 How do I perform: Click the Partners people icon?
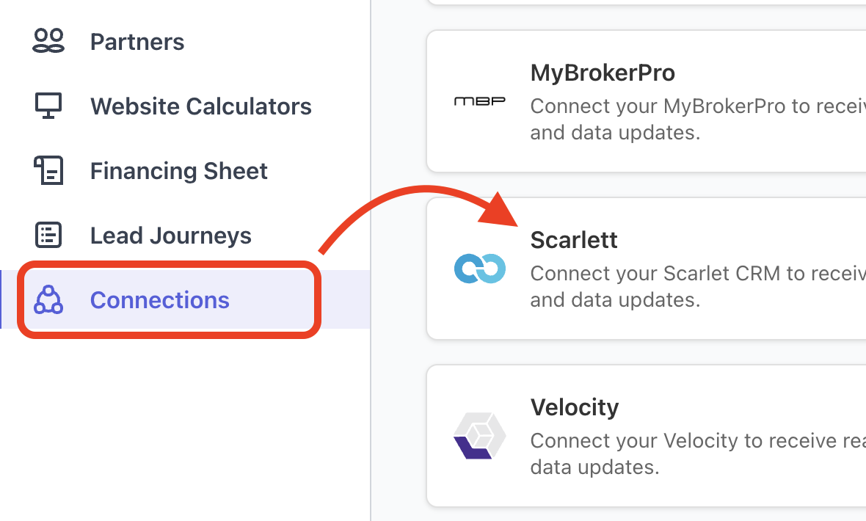[49, 41]
